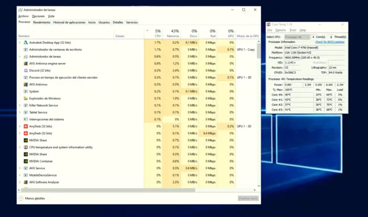Sort processes by the Red column
Viewport: 368px width, 217px height.
click(x=208, y=33)
